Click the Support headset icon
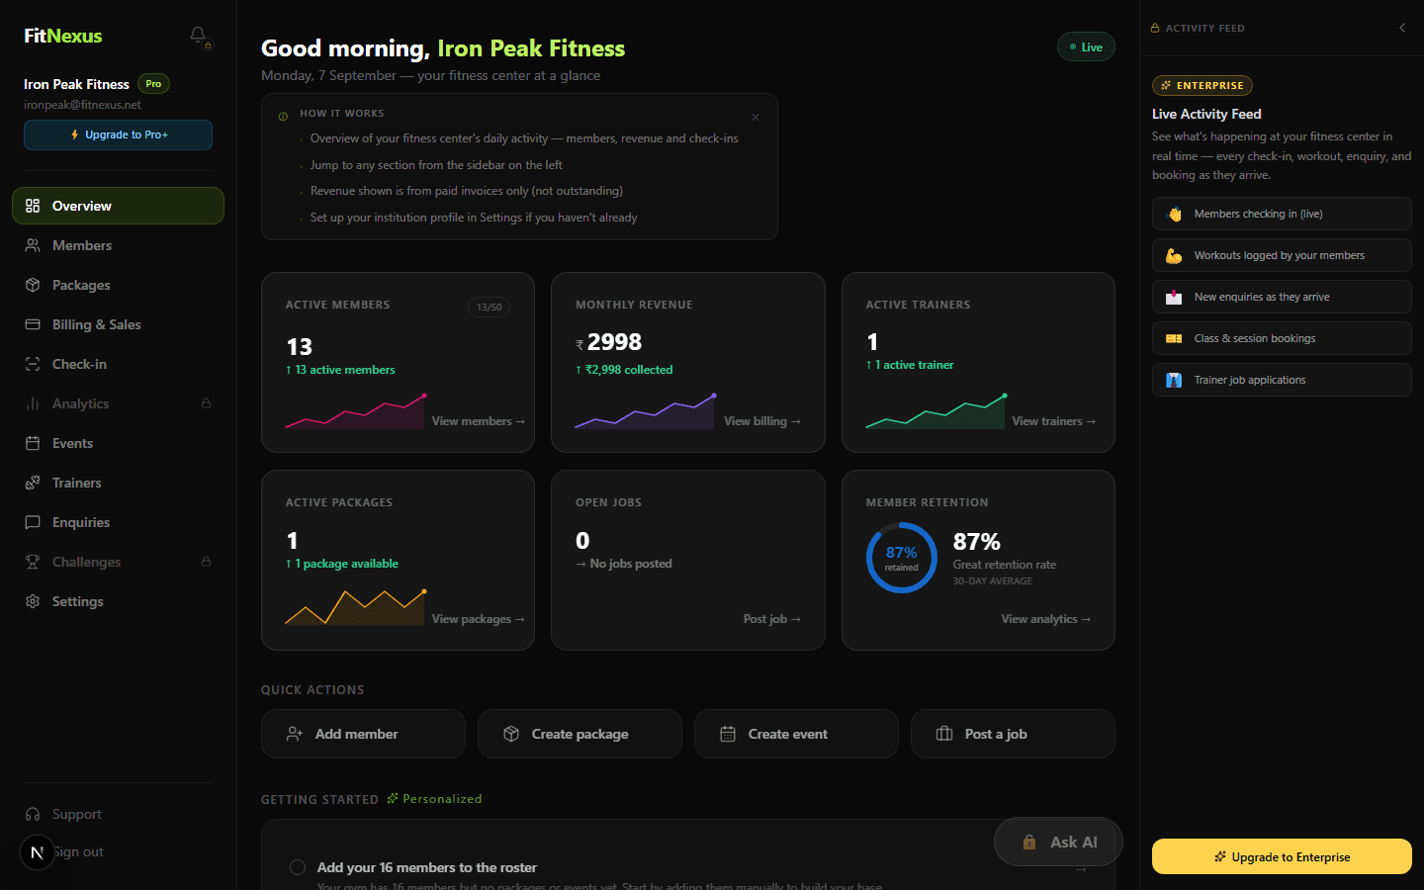The width and height of the screenshot is (1424, 890). tap(33, 814)
